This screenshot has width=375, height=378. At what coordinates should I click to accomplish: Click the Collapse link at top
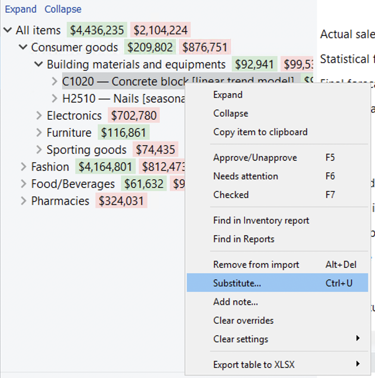tap(63, 9)
